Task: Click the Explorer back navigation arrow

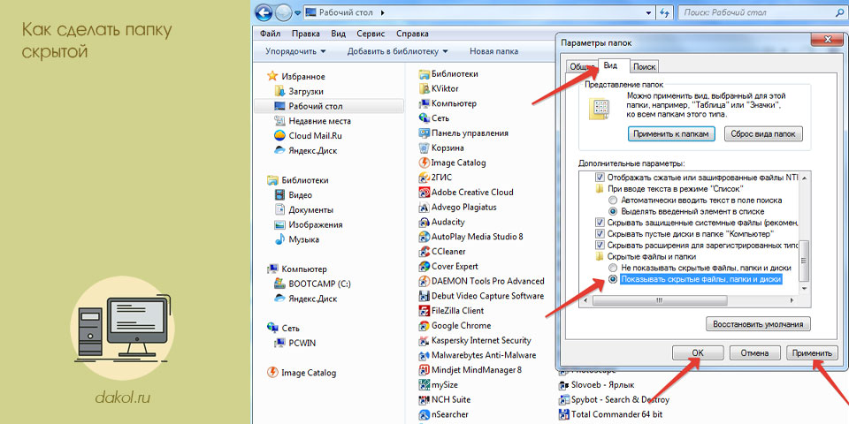Action: coord(264,11)
